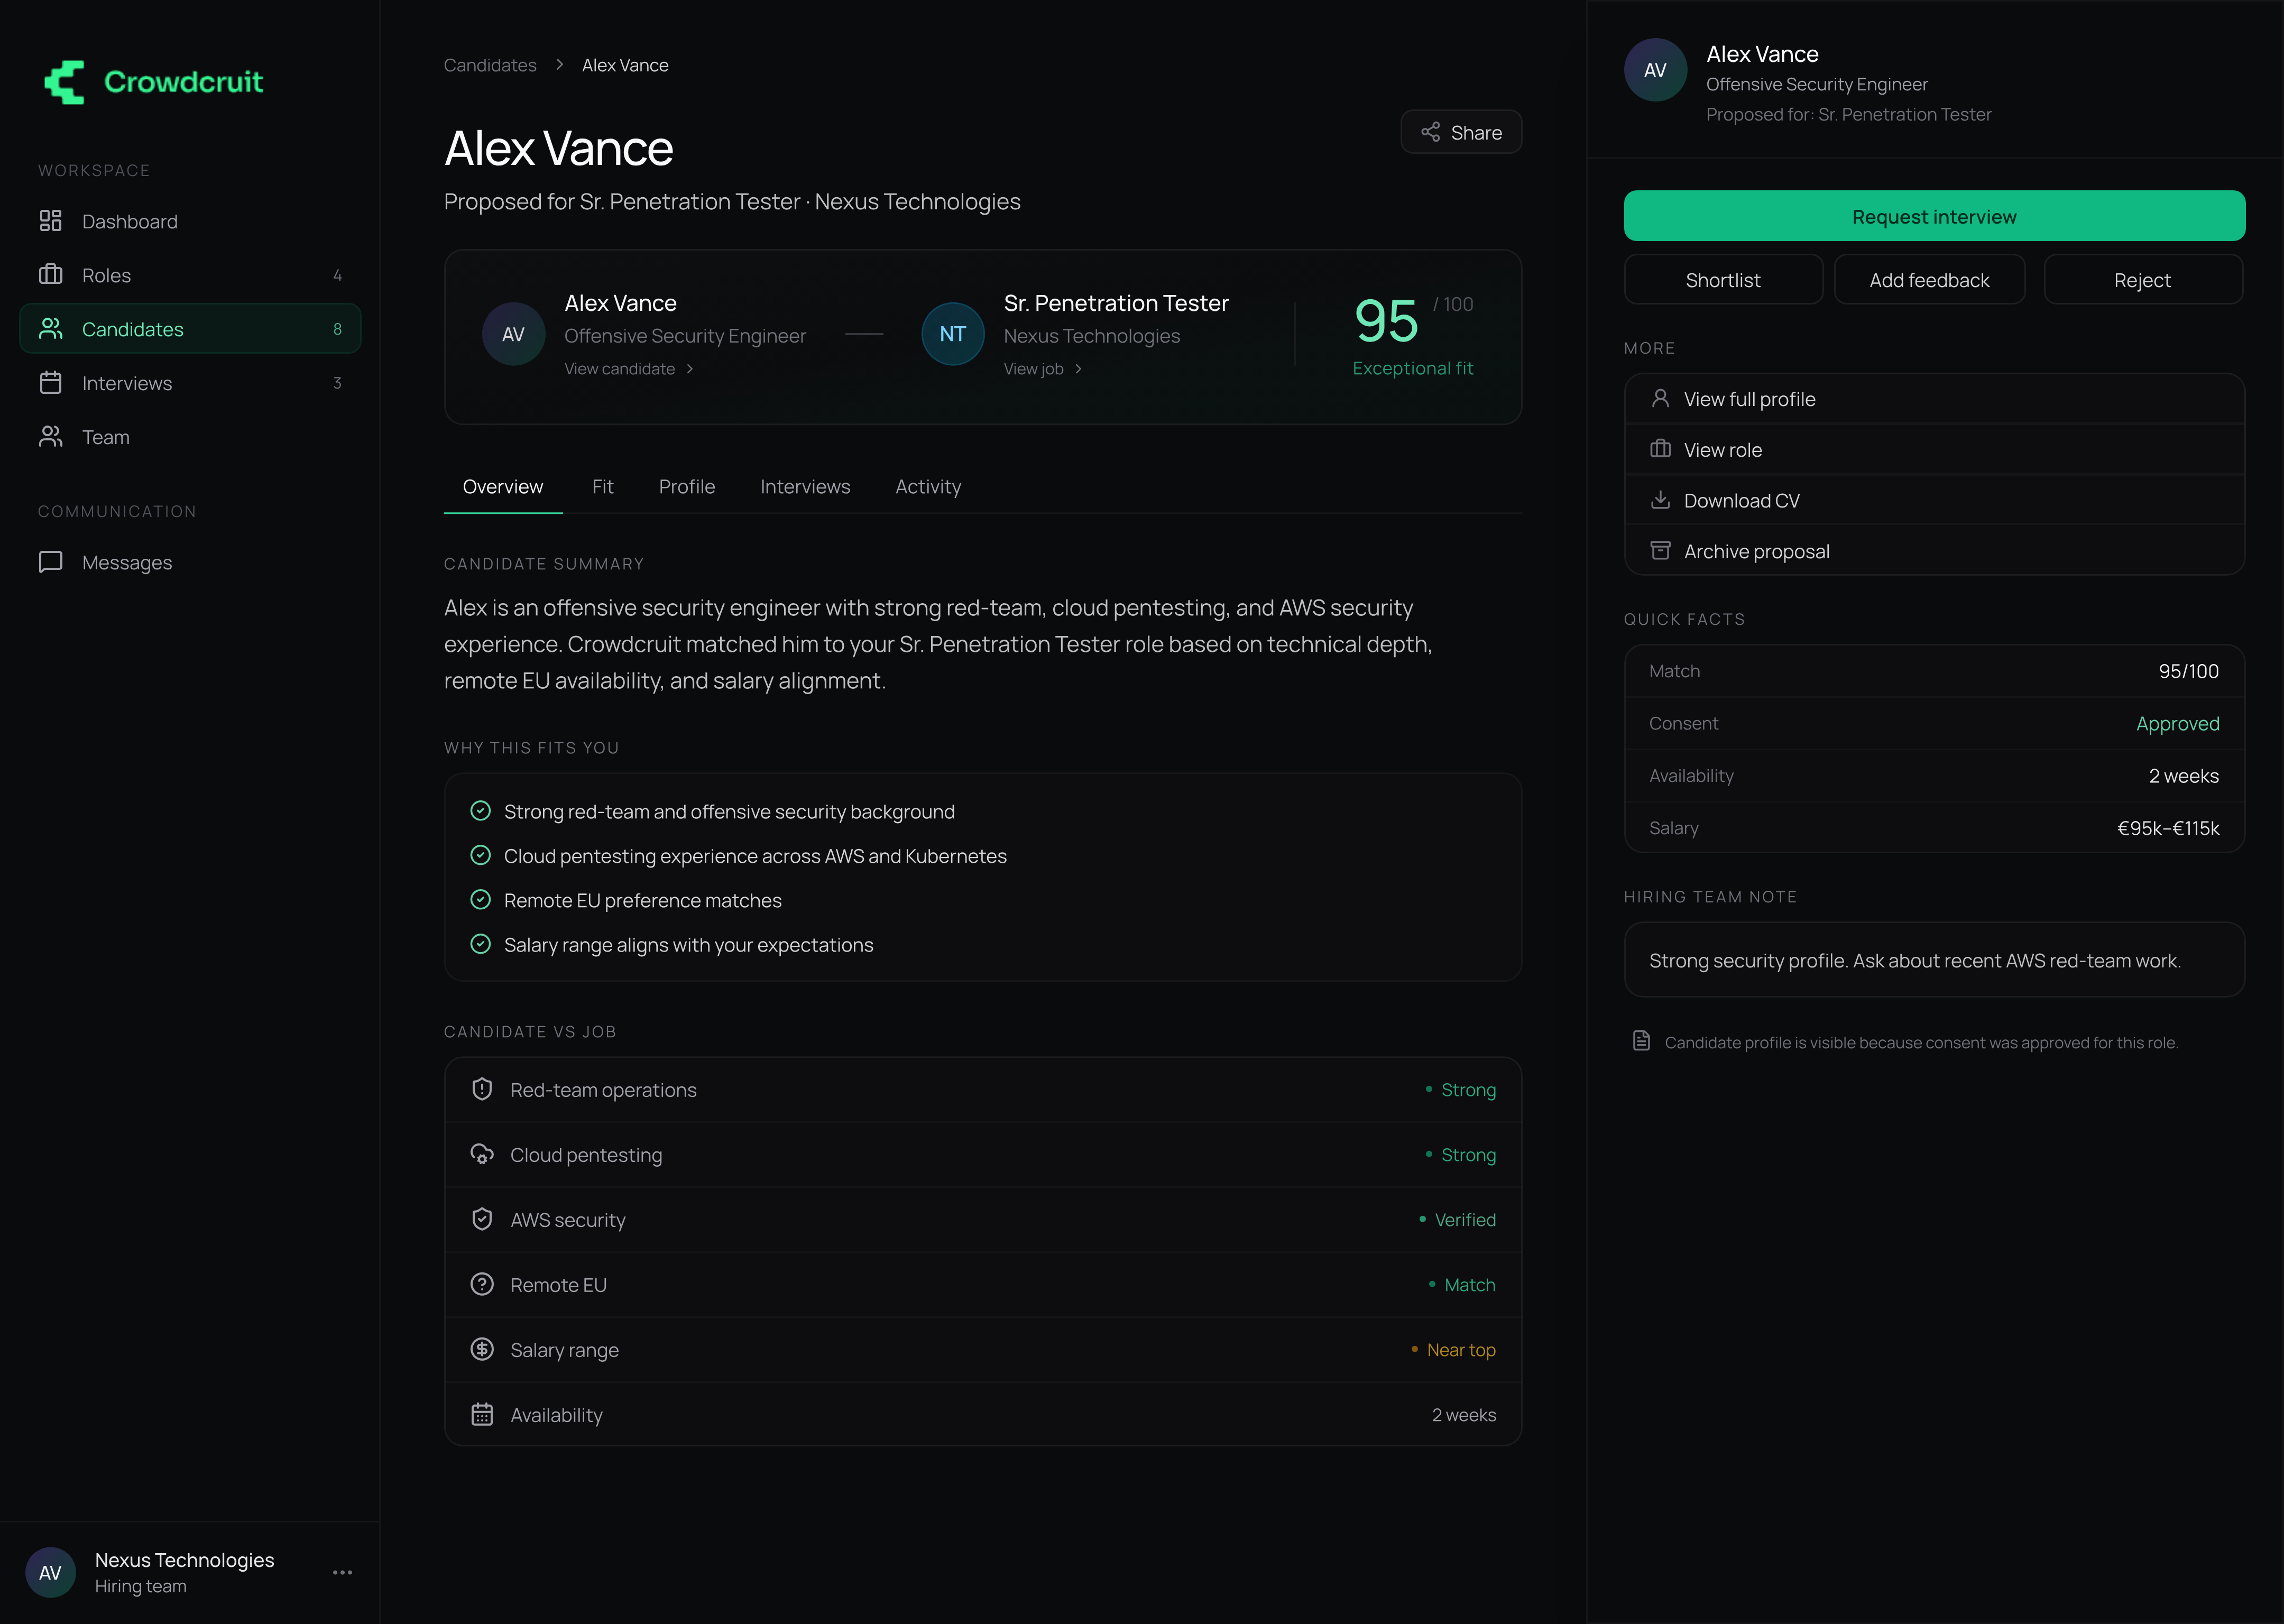Click the Candidates breadcrumb link
The height and width of the screenshot is (1624, 2284).
490,65
